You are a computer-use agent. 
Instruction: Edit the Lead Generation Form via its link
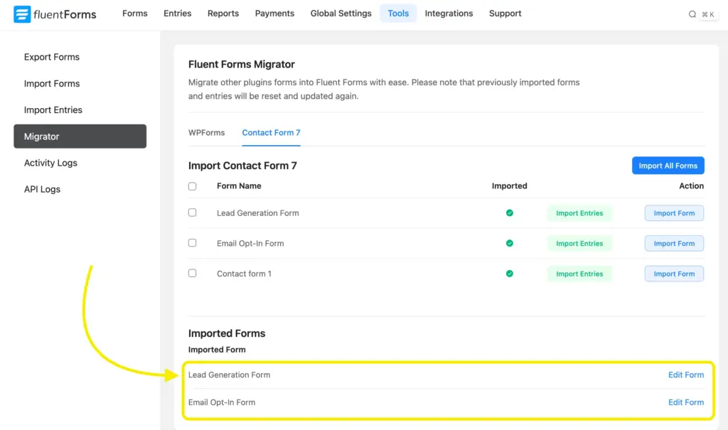tap(685, 375)
